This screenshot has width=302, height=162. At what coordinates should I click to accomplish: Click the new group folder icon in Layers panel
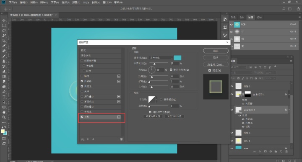click(276, 152)
